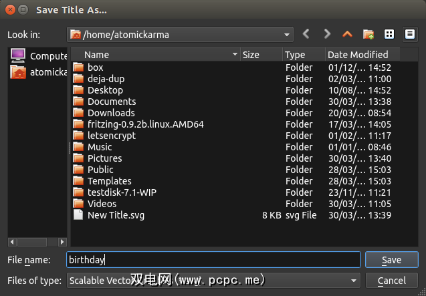Screen dimensions: 426x296
Task: Click the sidebar horizontal scrollbar
Action: (x=37, y=241)
